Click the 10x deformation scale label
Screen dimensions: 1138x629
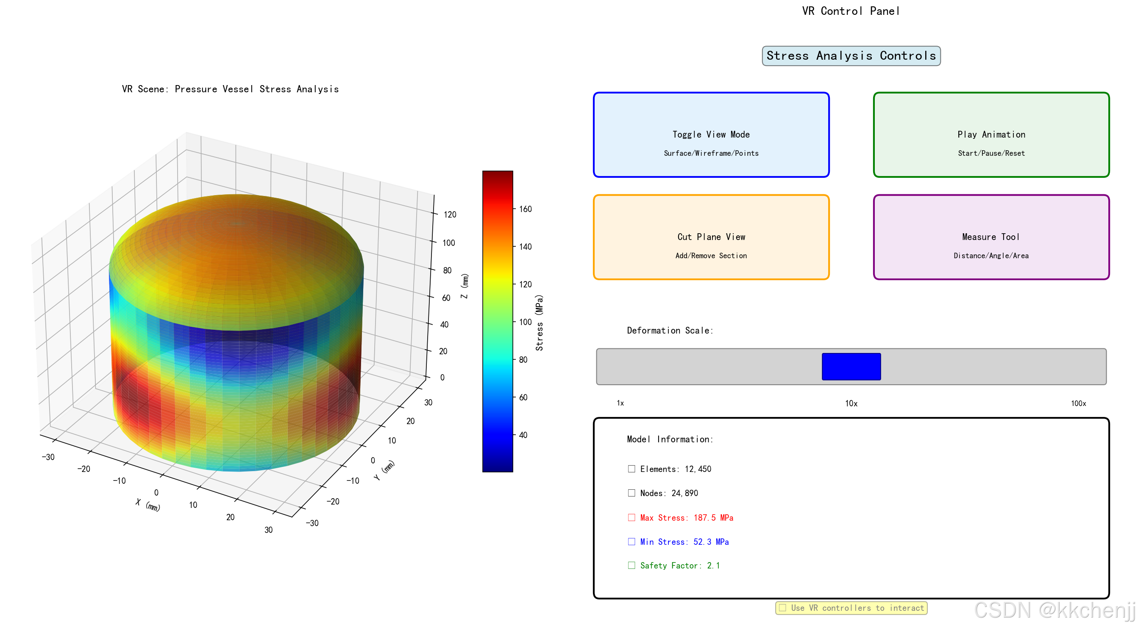point(851,403)
